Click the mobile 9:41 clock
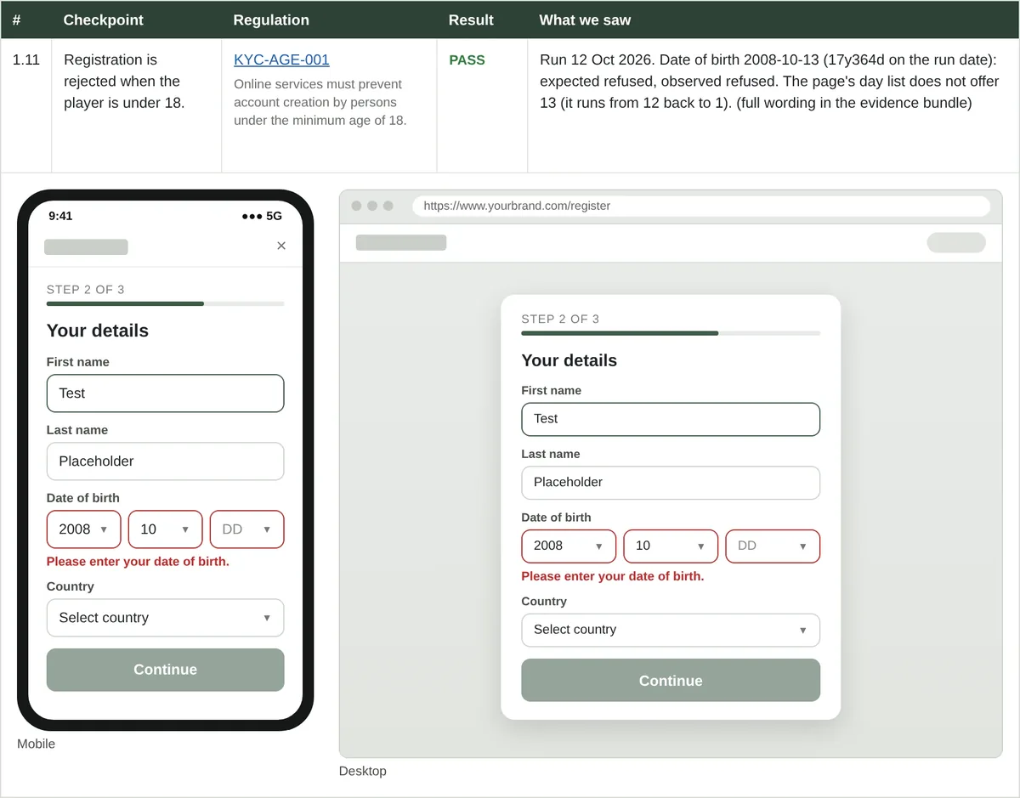The width and height of the screenshot is (1020, 798). pos(60,216)
